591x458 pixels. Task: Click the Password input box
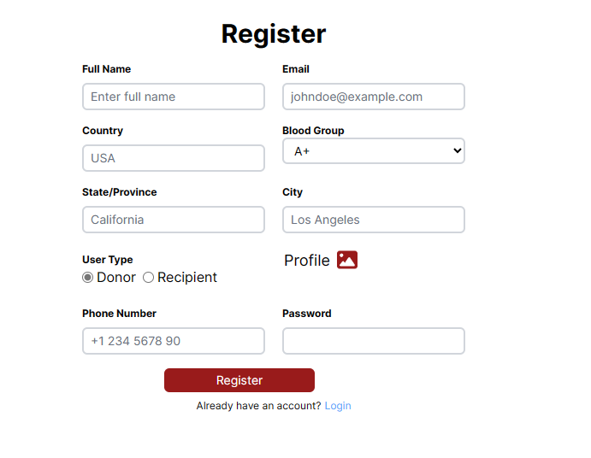point(373,341)
